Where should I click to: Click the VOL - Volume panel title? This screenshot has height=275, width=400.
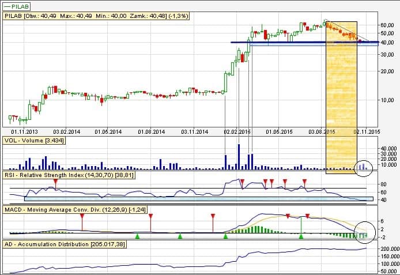tap(34, 140)
